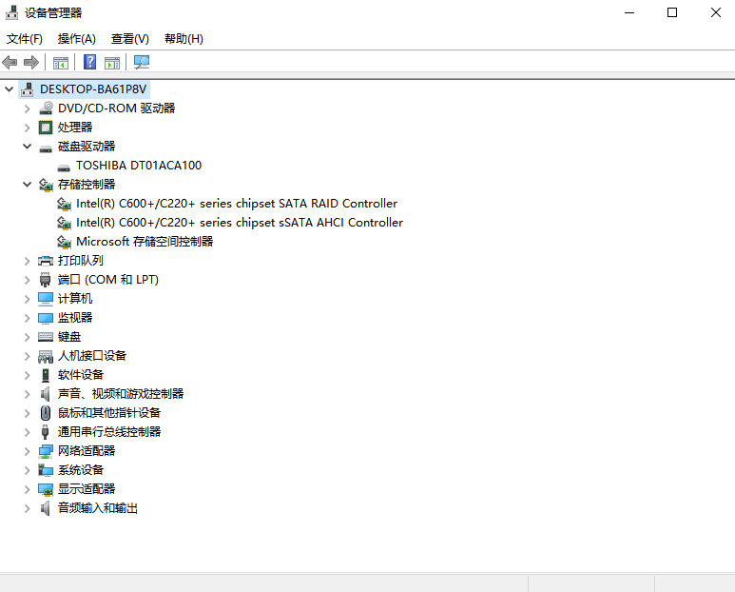Collapse the 磁盘驱动器 category arrow
This screenshot has width=735, height=592.
tap(28, 147)
